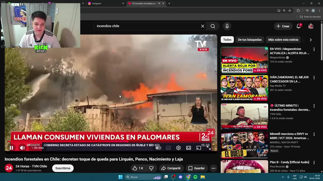Open options for Mixwell reacciona video
The image size is (323, 181).
pos(314,134)
